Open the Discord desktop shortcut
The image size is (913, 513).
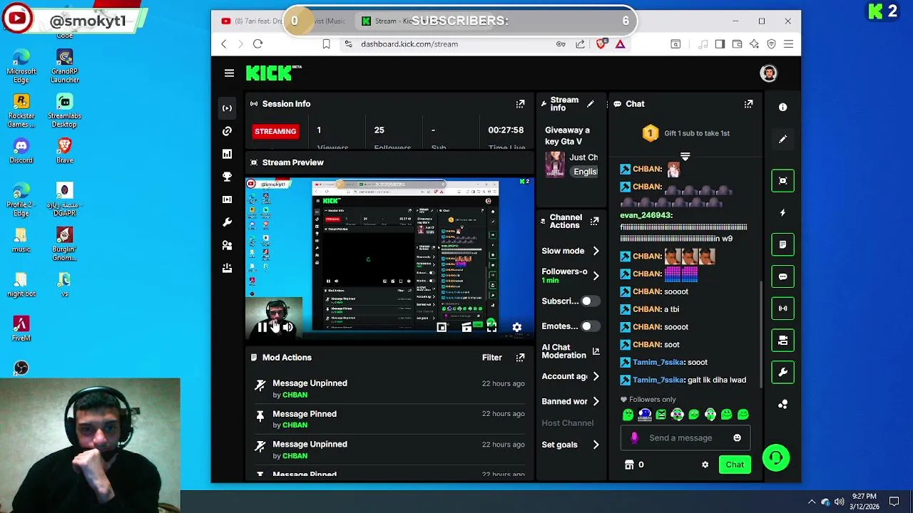pyautogui.click(x=21, y=150)
